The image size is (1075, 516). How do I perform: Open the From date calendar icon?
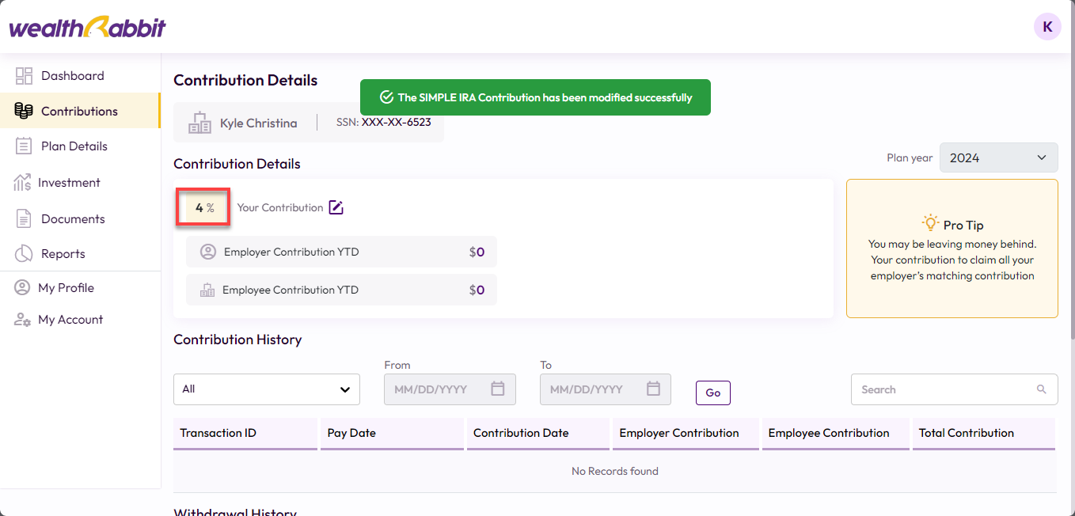(x=498, y=389)
